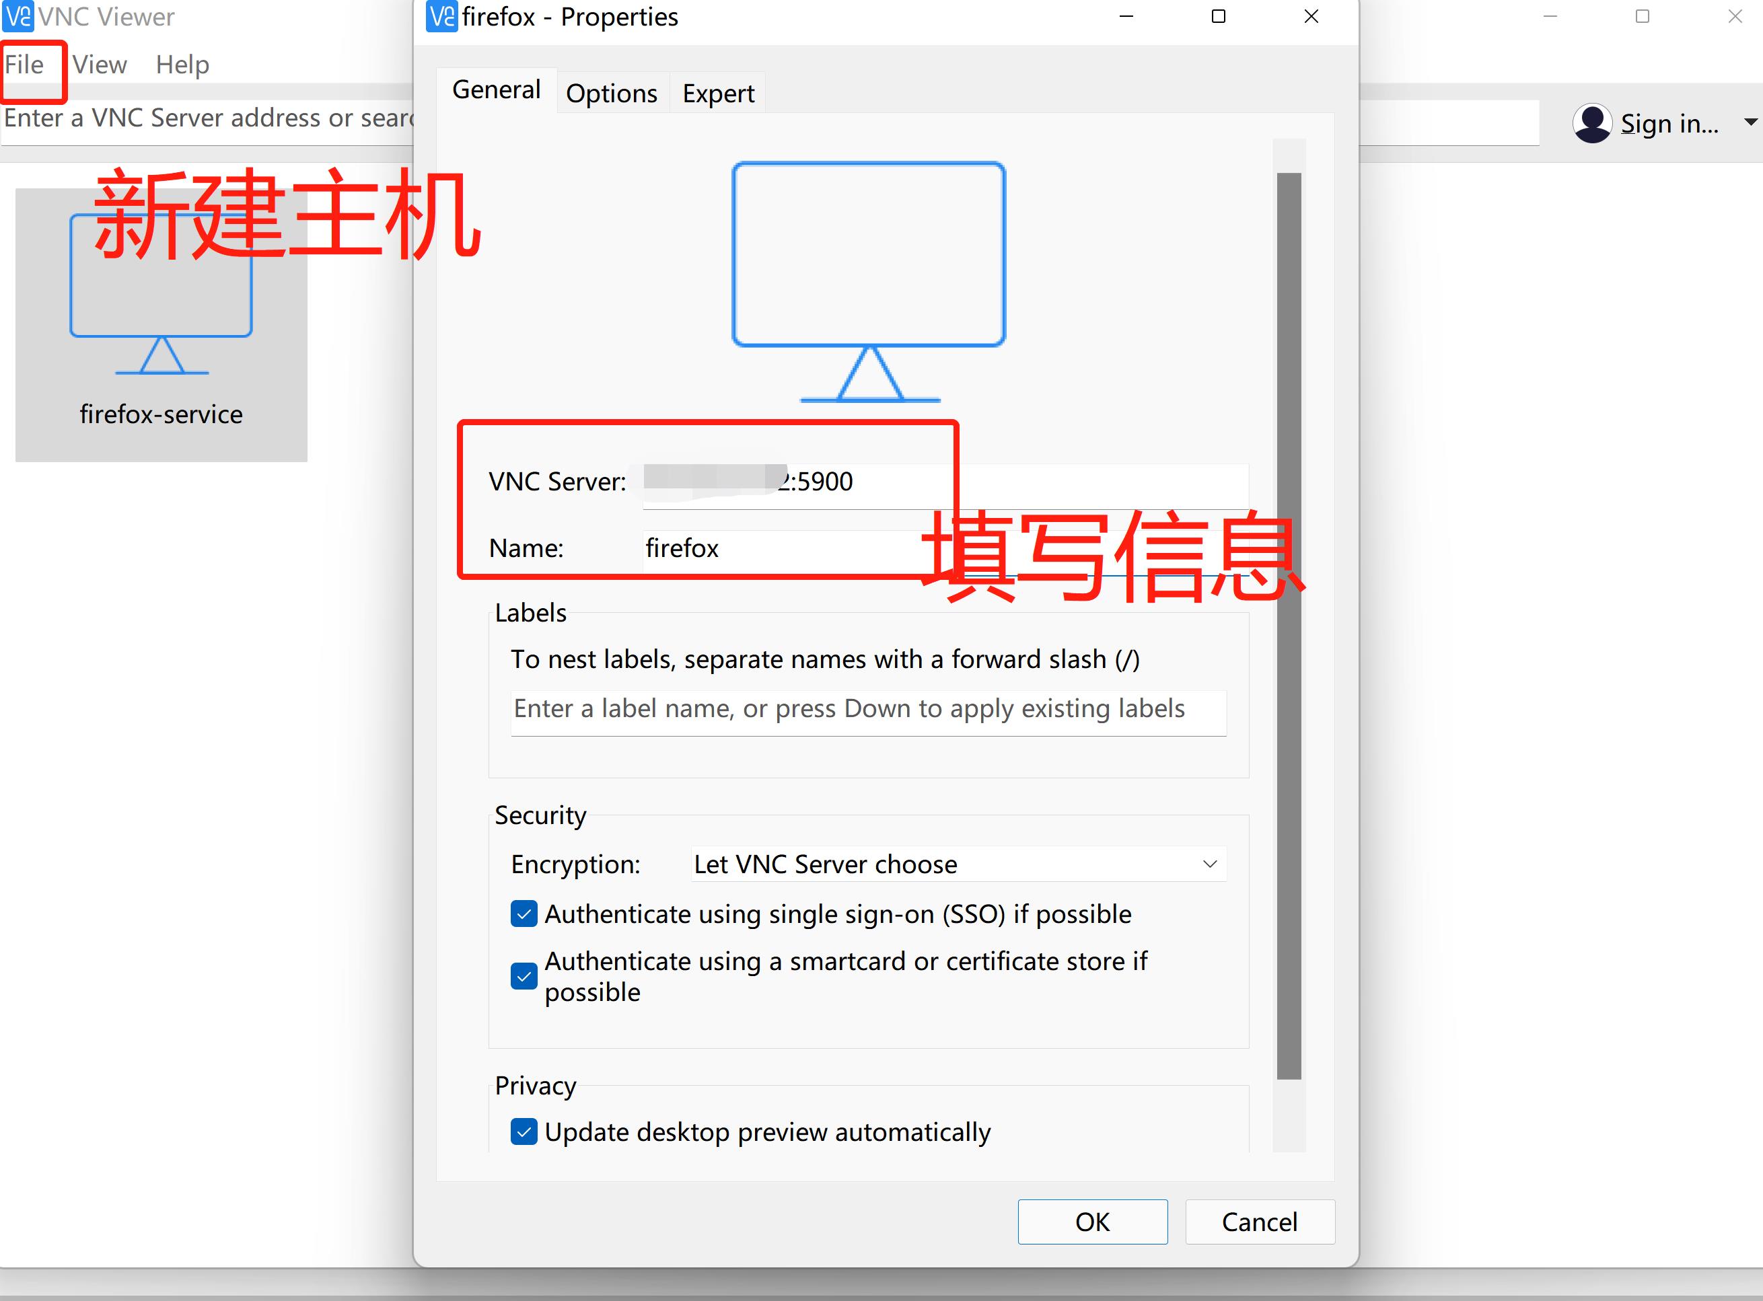The width and height of the screenshot is (1763, 1301).
Task: Click the Properties dialog vertical scrollbar
Action: pyautogui.click(x=1289, y=626)
